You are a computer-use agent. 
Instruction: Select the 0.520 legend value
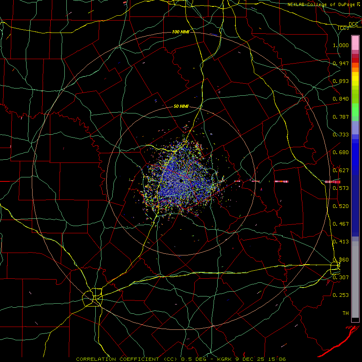tap(341, 206)
